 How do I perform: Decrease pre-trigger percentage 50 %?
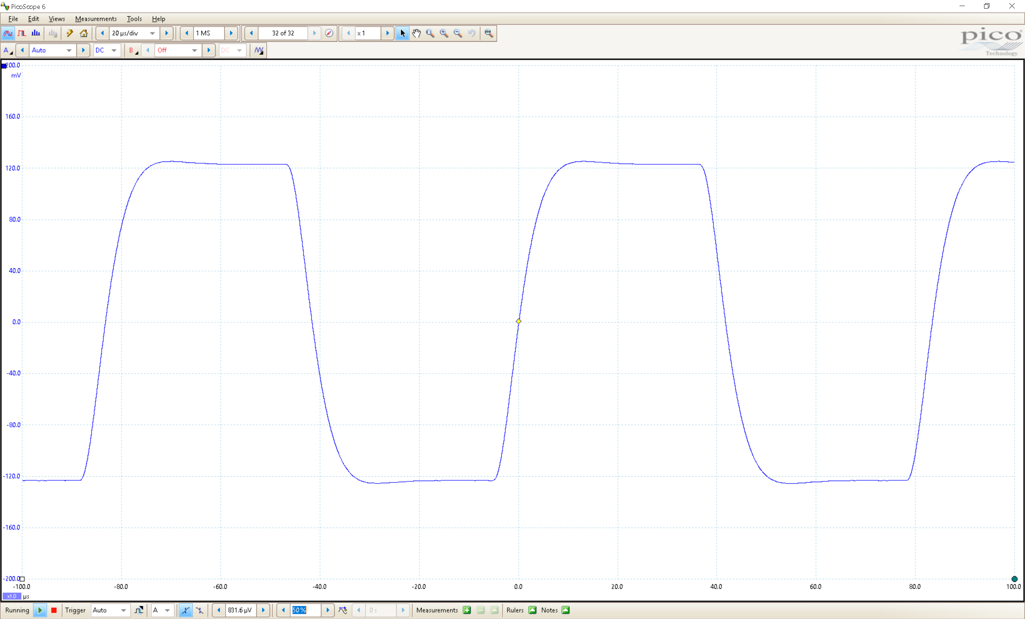click(x=283, y=610)
